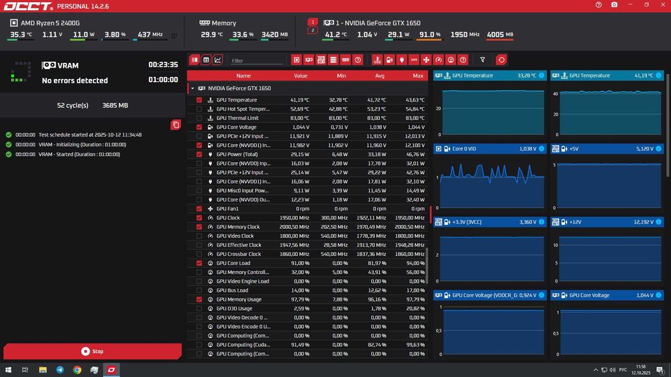Uncheck the GPU Core Voltage row checkbox
This screenshot has height=377, width=671.
click(x=199, y=127)
